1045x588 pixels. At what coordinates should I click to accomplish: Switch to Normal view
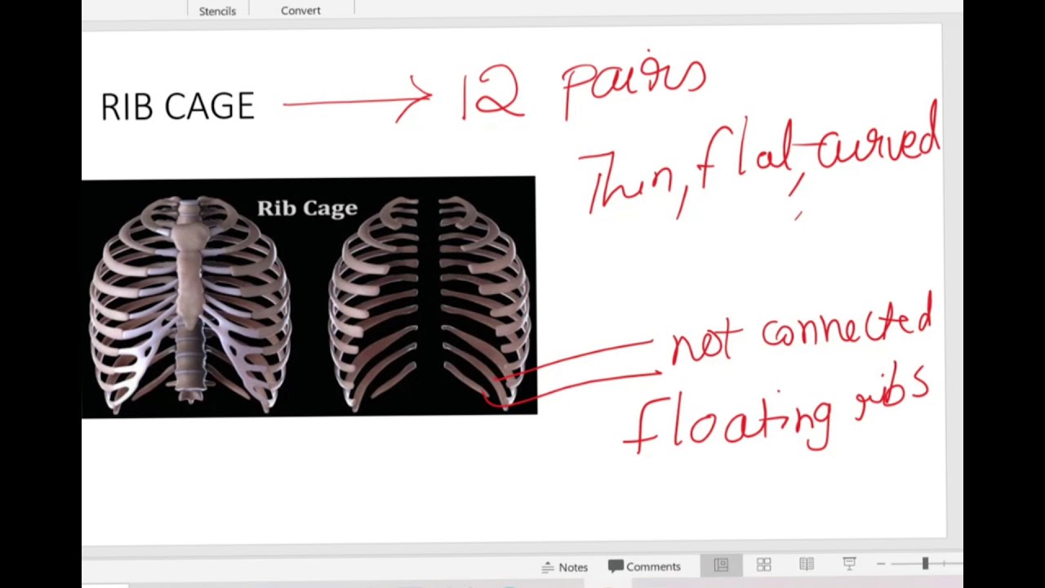pos(721,565)
